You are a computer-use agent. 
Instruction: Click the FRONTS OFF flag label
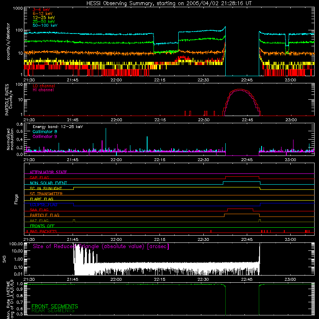tap(42, 226)
